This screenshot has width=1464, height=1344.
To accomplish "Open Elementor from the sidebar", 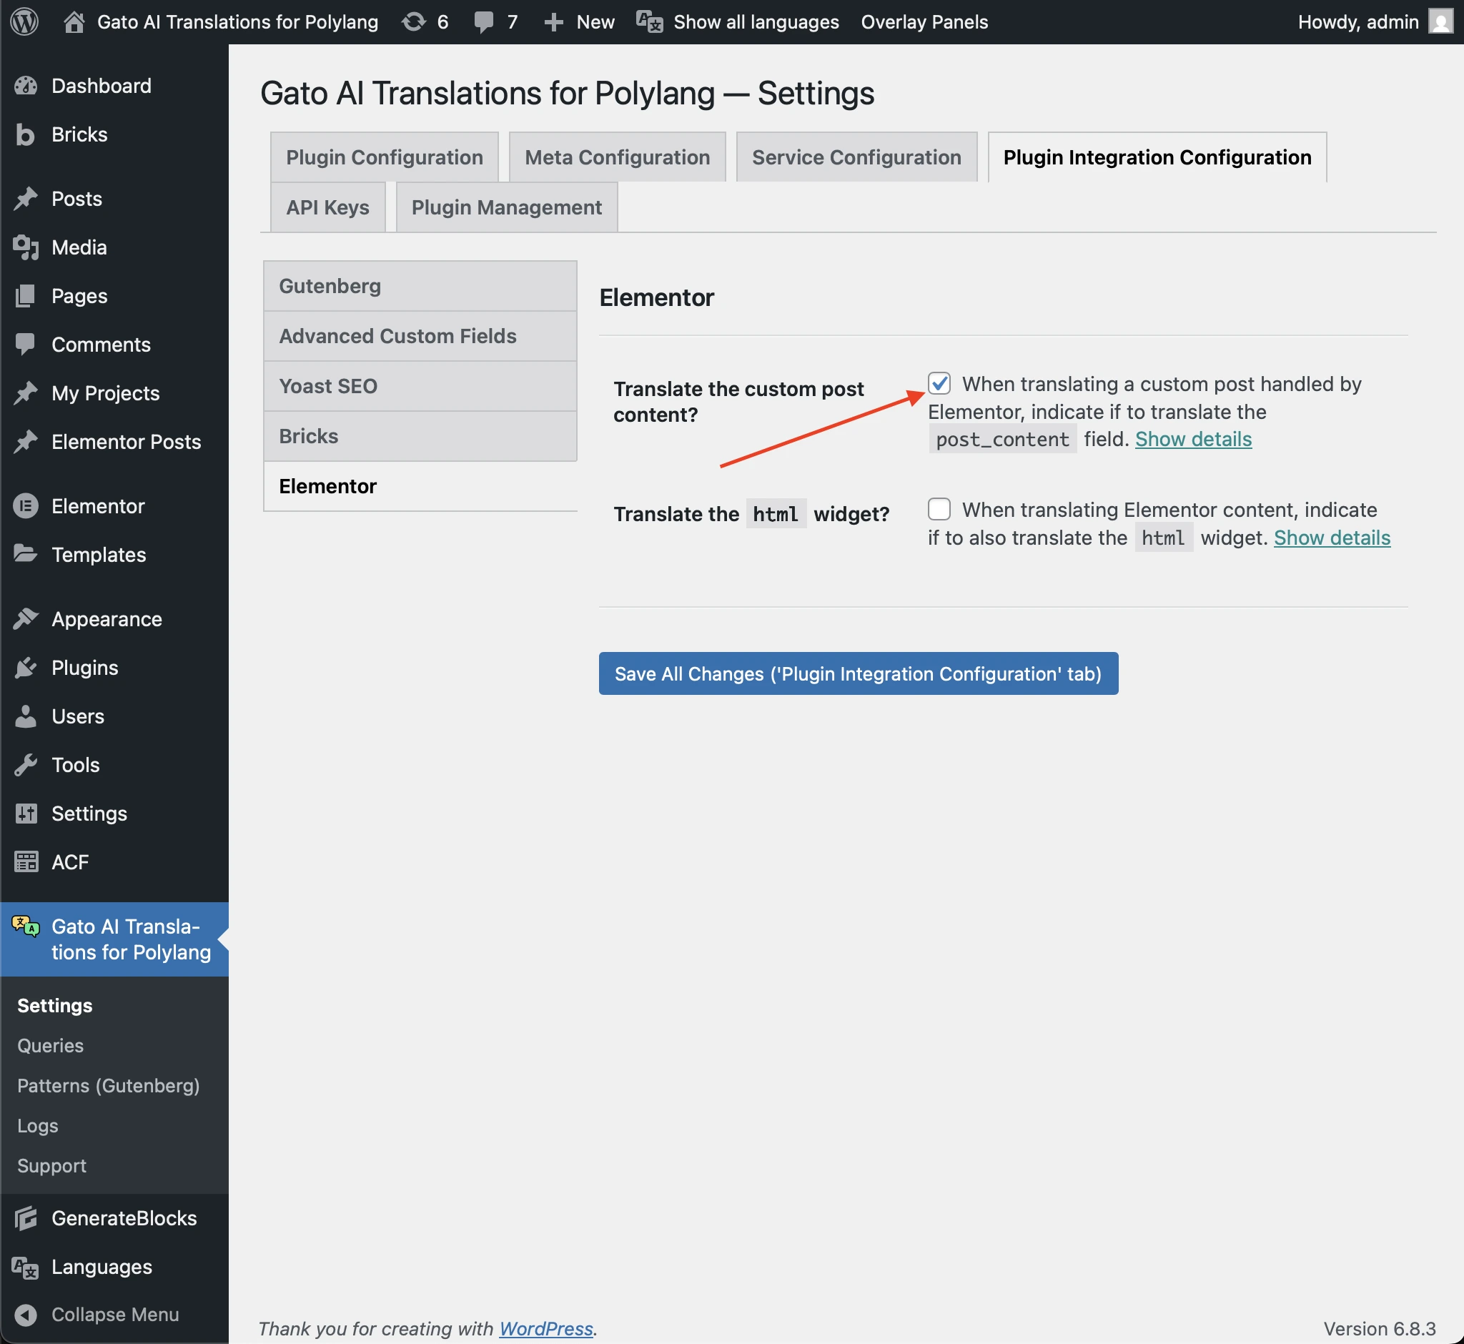I will pos(98,505).
